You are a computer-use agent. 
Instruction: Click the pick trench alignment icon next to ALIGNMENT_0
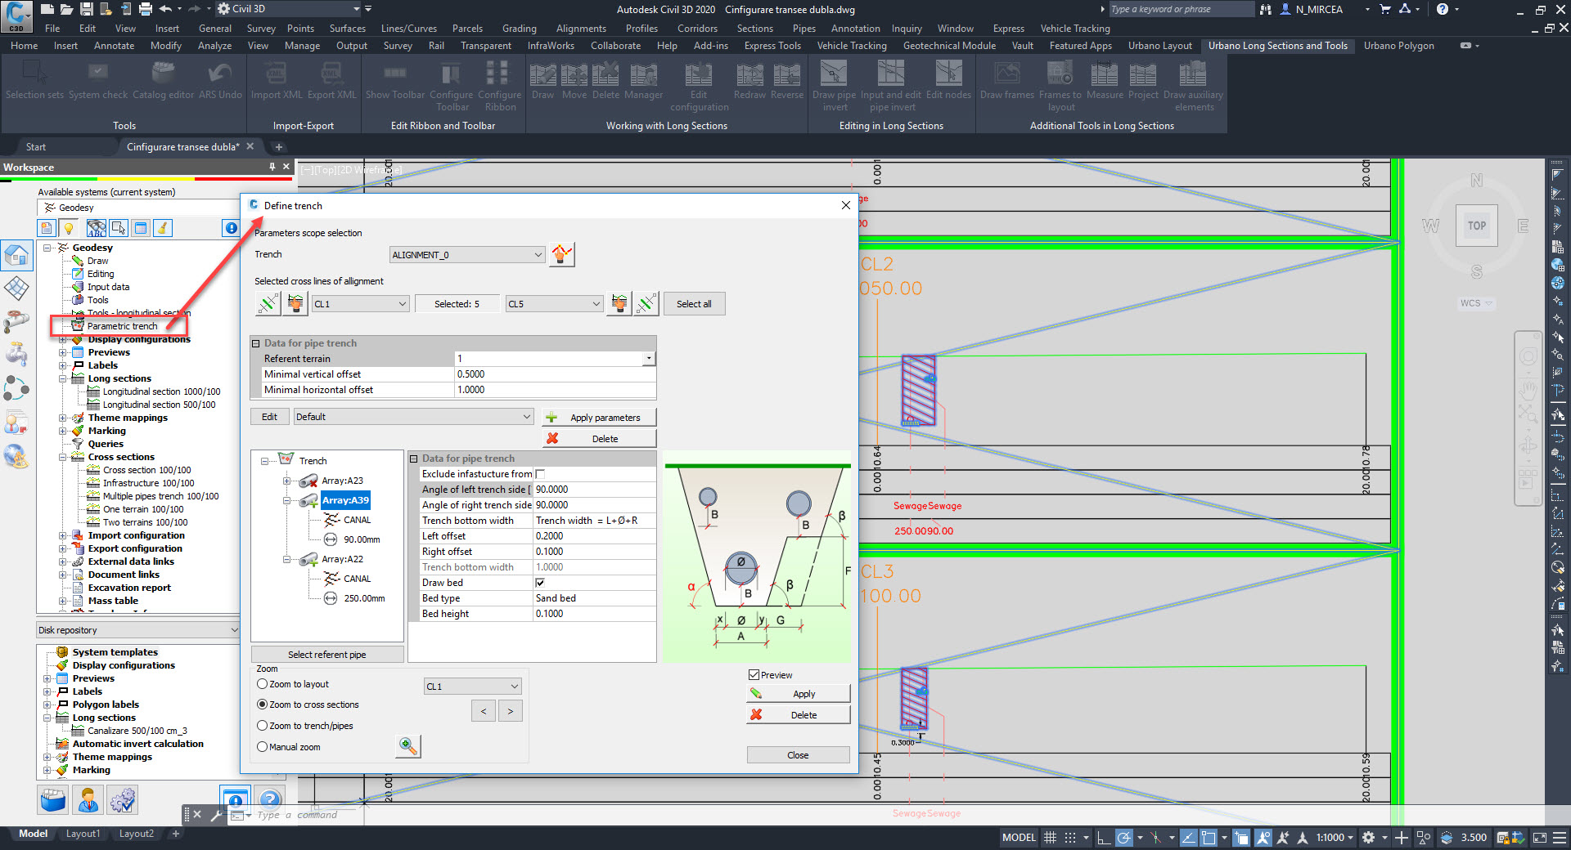562,254
